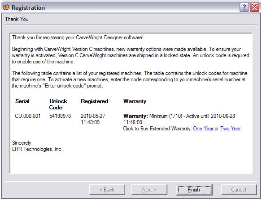Click the CarveWright icon in the title bar
Viewport: 262px width, 200px height.
[x=6, y=7]
